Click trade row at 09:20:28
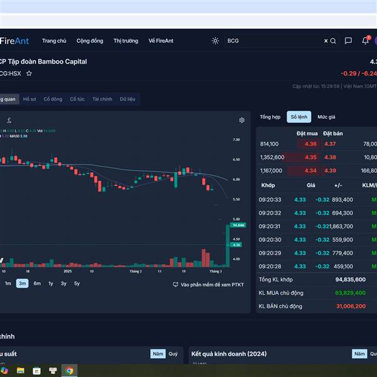 pyautogui.click(x=317, y=266)
